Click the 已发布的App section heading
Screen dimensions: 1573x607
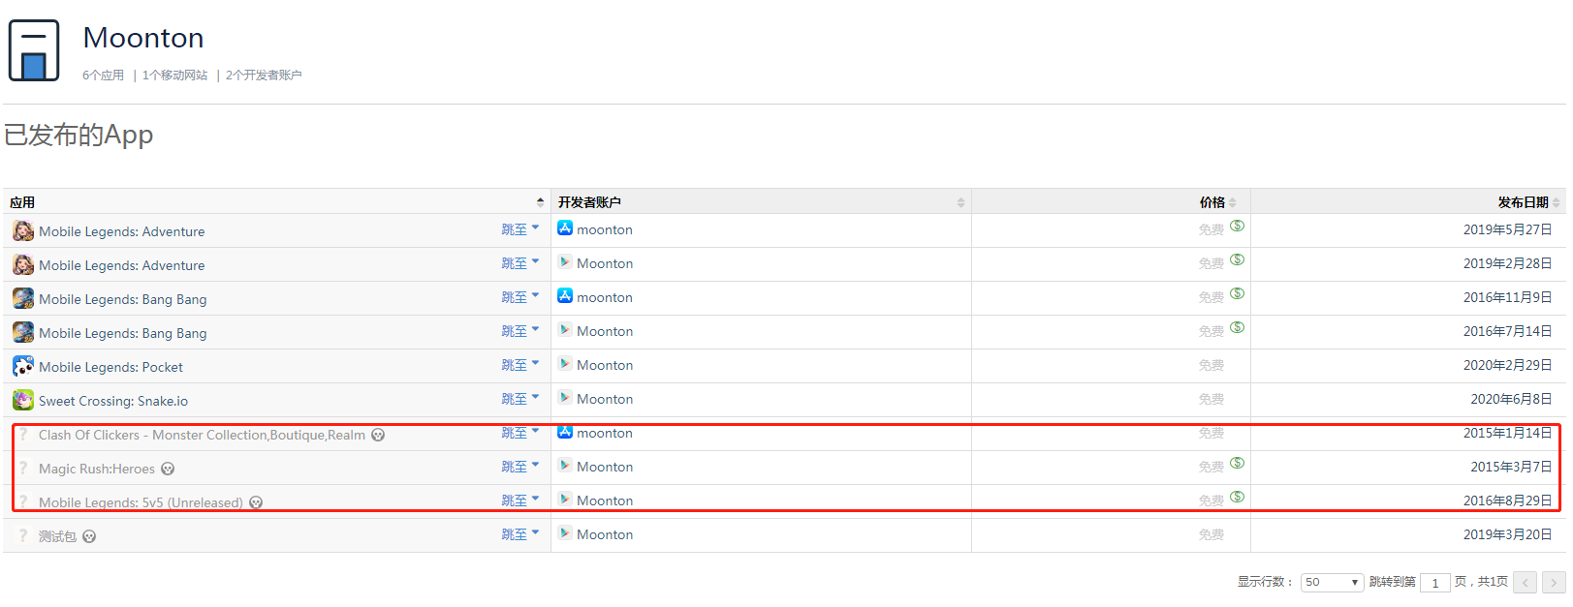tap(79, 136)
